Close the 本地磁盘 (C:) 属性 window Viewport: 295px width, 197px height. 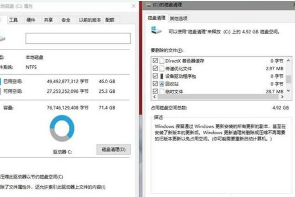133,6
